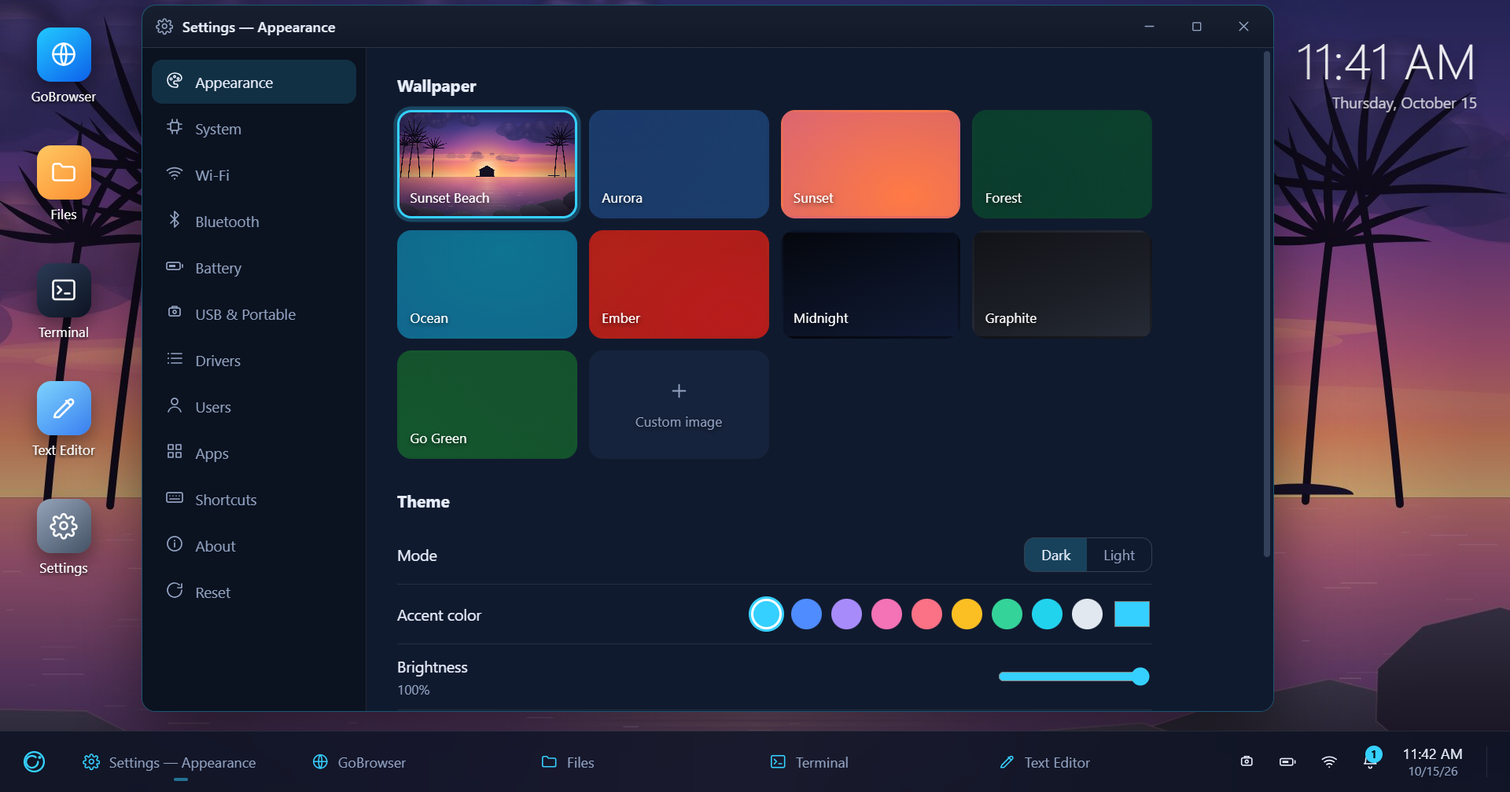Click the Apps grid icon in sidebar
1510x792 pixels.
click(x=175, y=453)
